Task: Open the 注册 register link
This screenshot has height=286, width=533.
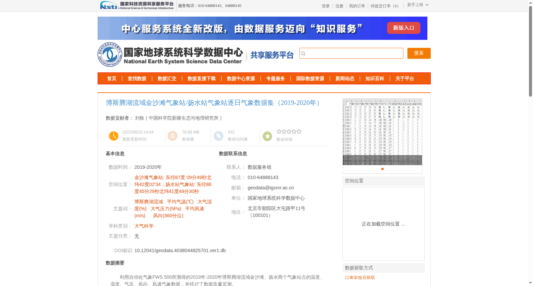Action: [339, 6]
